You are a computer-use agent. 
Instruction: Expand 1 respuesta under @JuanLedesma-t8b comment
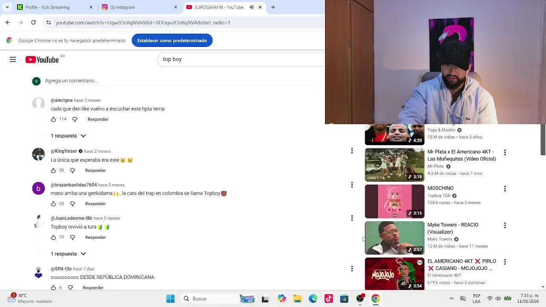click(x=68, y=254)
